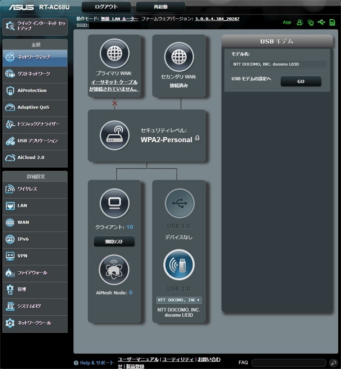Click the ASUS logo
Image resolution: width=341 pixels, height=369 pixels.
coord(21,7)
